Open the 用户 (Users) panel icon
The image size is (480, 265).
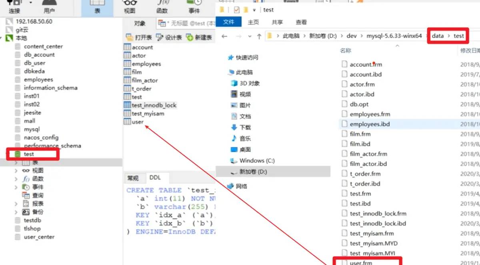point(49,7)
